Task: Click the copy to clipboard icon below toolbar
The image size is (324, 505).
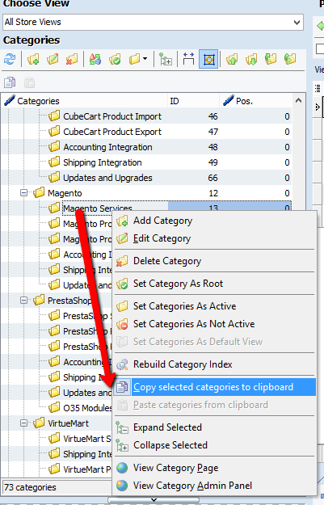Action: [10, 82]
